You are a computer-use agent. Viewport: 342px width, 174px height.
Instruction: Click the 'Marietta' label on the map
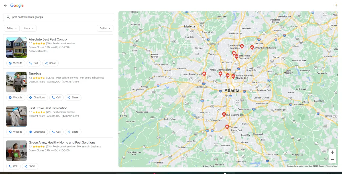tap(190, 27)
